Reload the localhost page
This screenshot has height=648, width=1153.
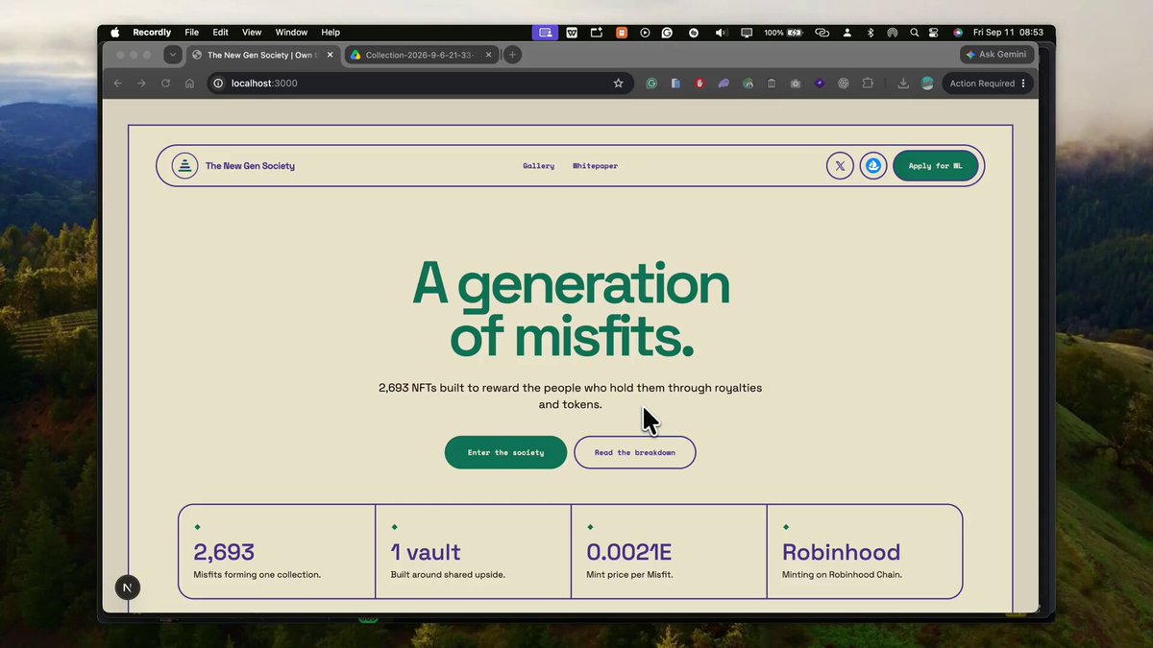click(165, 84)
